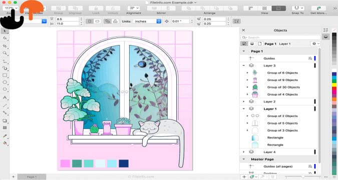Collapse Layer 1 in Objects panel
Viewport: 338px width, 180px height.
(x=244, y=108)
